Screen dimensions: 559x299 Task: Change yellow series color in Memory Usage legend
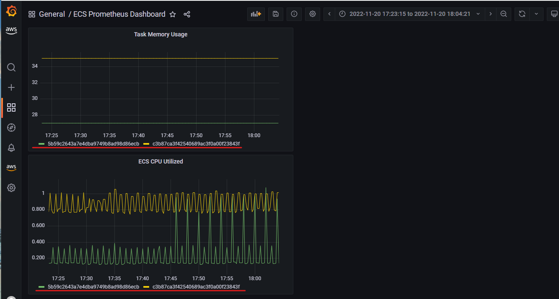146,144
